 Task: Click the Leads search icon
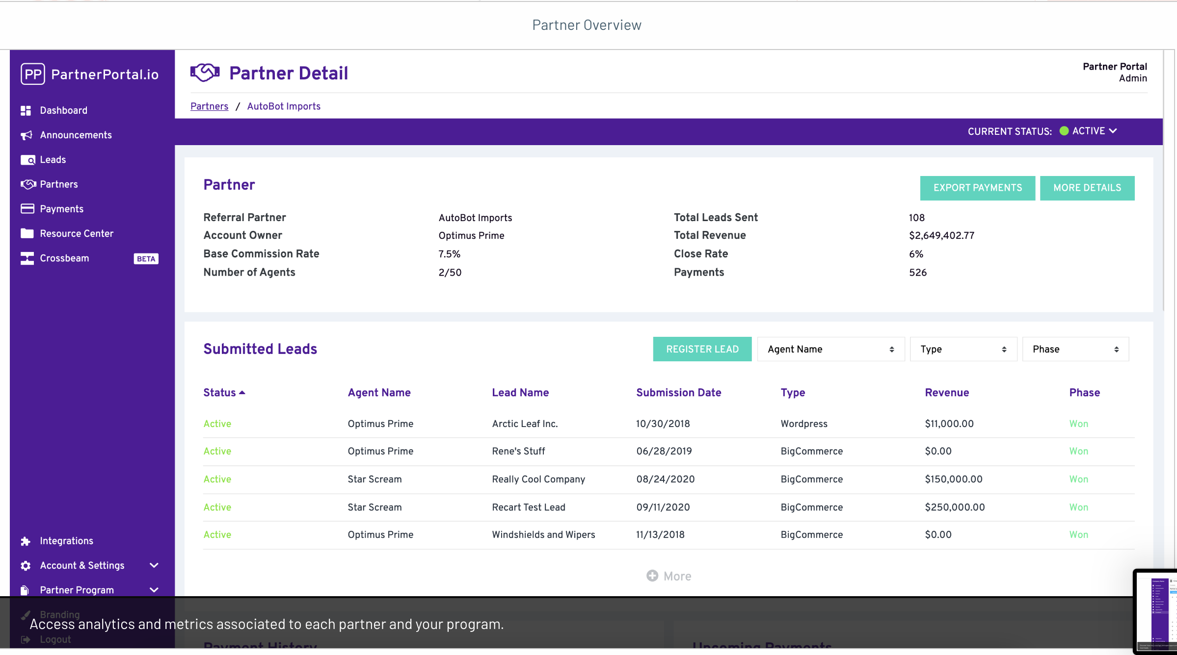tap(27, 160)
